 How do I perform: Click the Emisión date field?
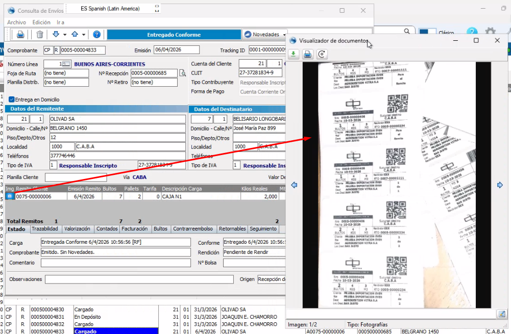click(x=176, y=50)
